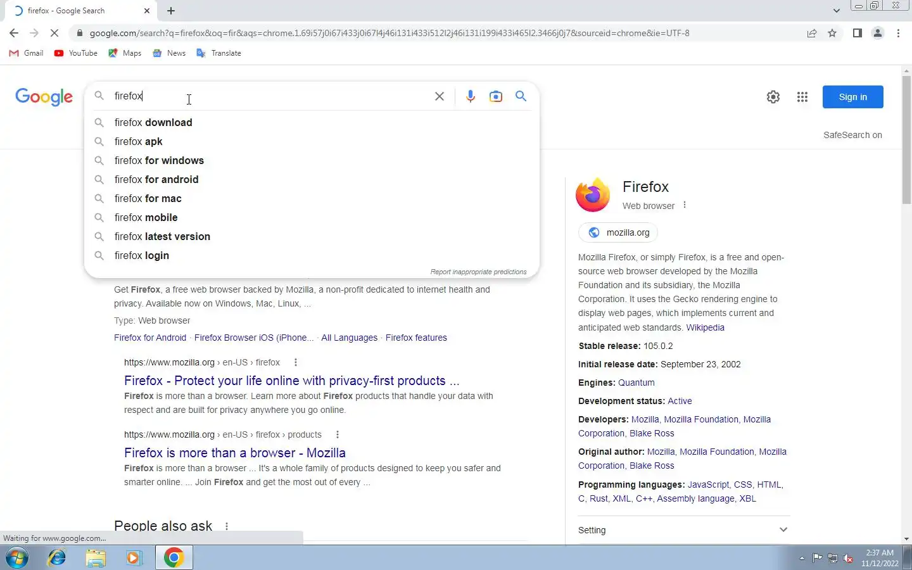Click the Rust programming language link
The height and width of the screenshot is (570, 912).
pyautogui.click(x=598, y=498)
